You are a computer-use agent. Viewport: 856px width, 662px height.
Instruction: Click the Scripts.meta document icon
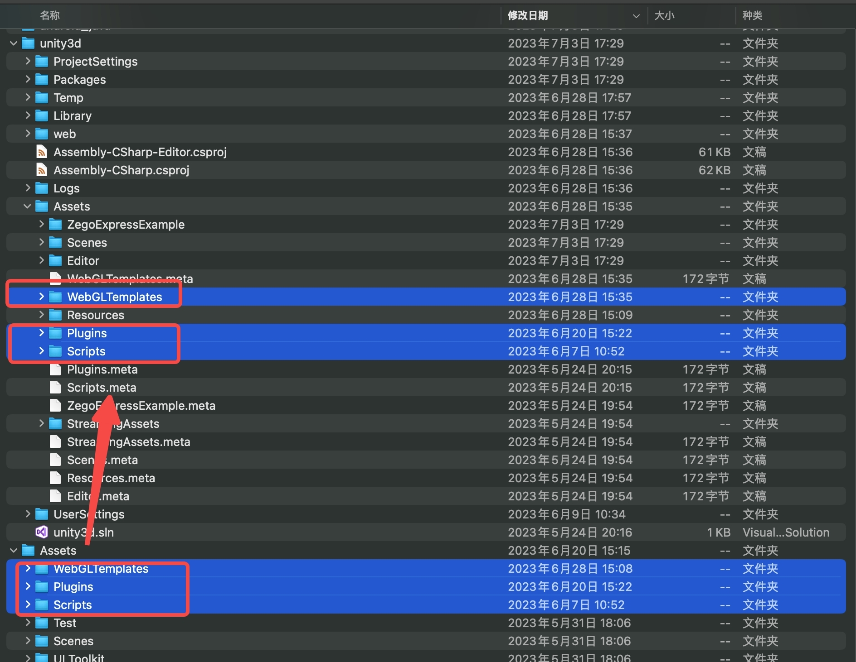[55, 388]
